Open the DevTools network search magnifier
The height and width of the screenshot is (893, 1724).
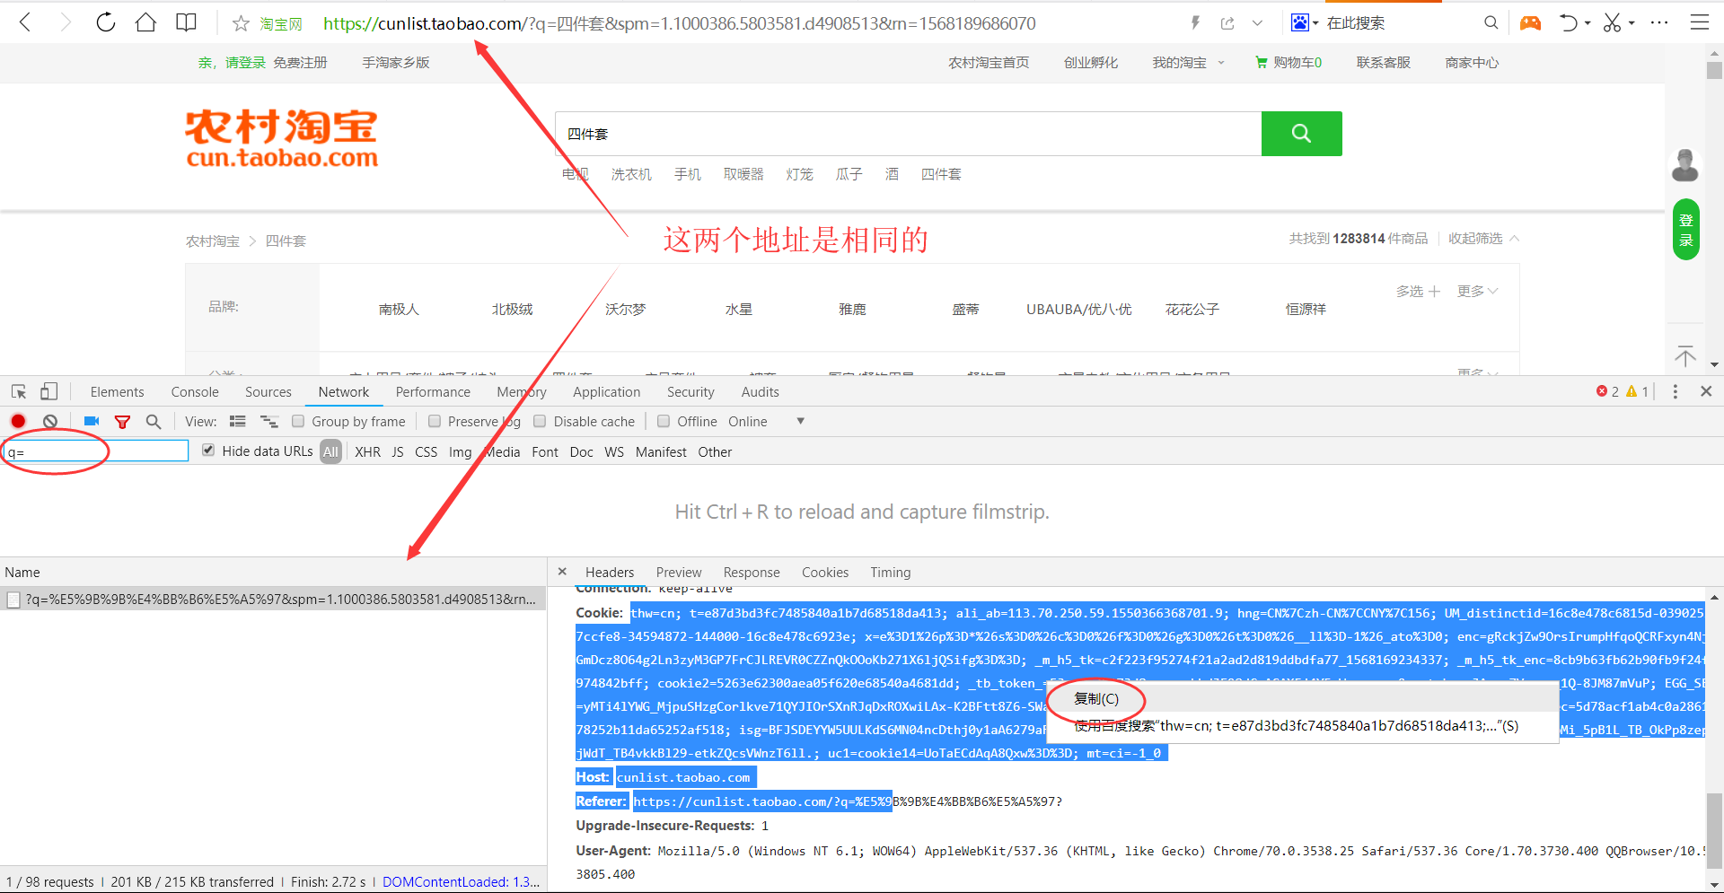154,421
